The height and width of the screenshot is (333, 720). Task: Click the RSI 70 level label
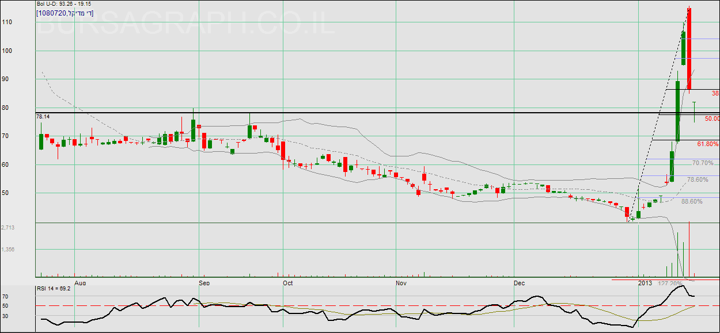click(x=5, y=297)
